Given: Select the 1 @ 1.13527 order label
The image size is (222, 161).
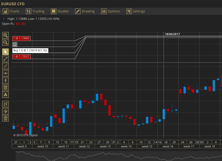Looking at the screenshot, I should (21, 56).
